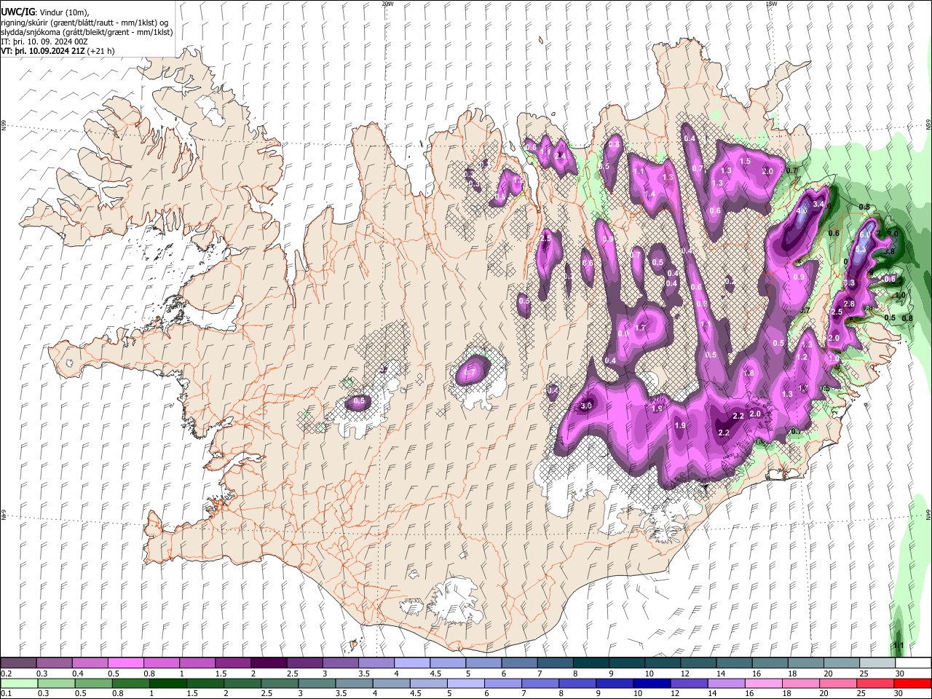Click the '14' label under the lower legend row
Screen dimensions: 932x699
pyautogui.click(x=714, y=693)
